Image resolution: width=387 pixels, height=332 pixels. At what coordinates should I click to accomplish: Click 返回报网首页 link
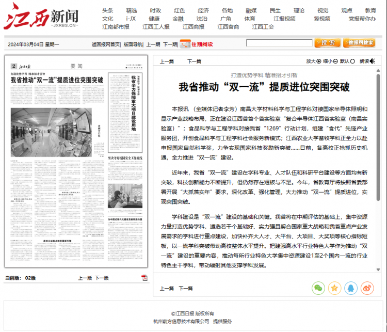[106, 44]
